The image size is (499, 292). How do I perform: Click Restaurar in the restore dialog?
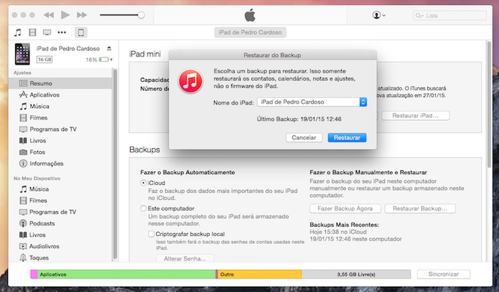[347, 138]
